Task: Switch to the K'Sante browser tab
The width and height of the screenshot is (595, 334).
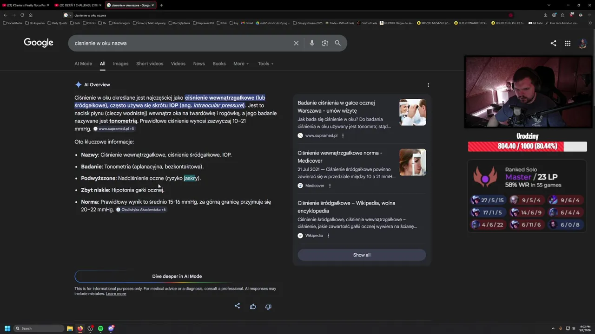Action: click(x=26, y=5)
